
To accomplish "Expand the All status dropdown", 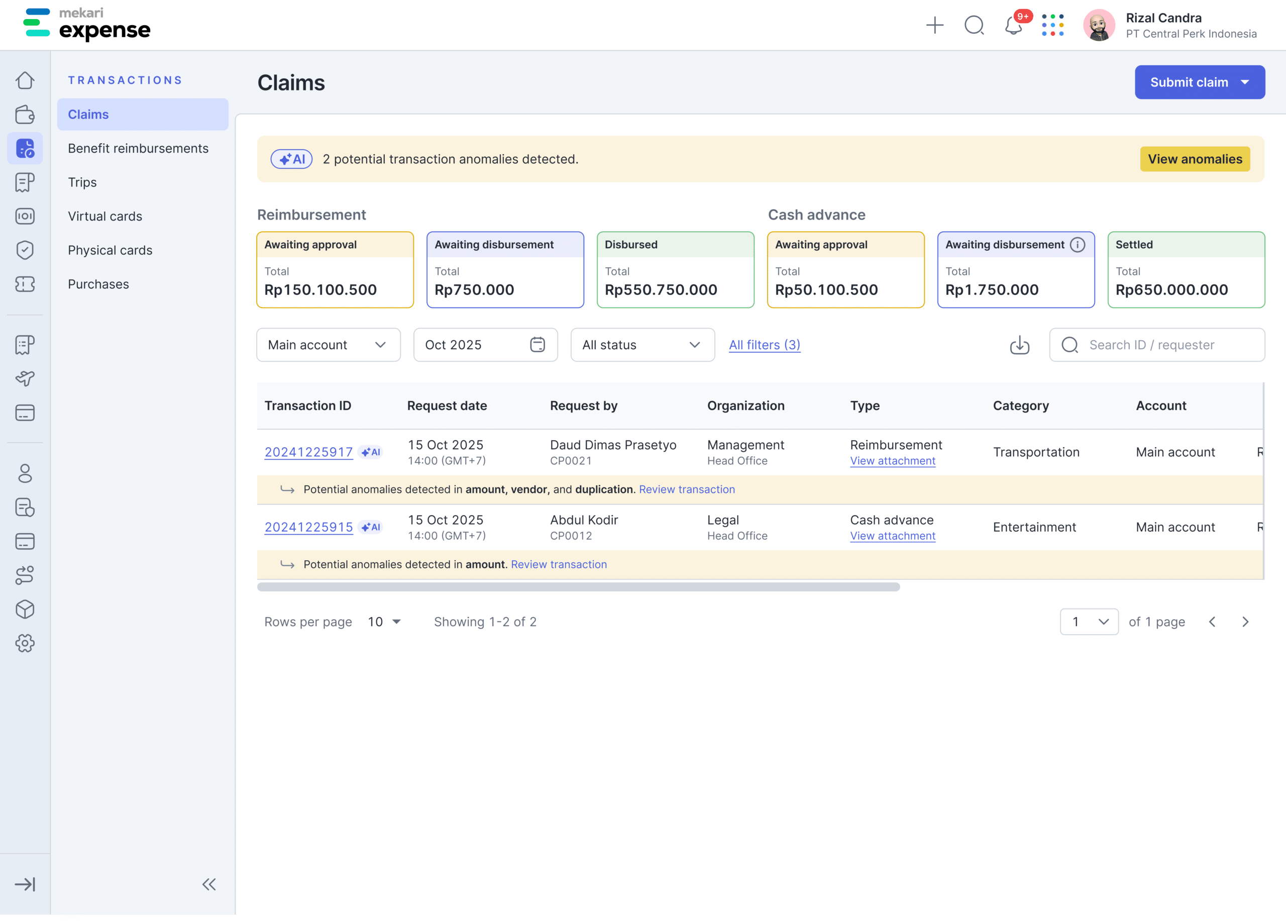I will point(642,345).
